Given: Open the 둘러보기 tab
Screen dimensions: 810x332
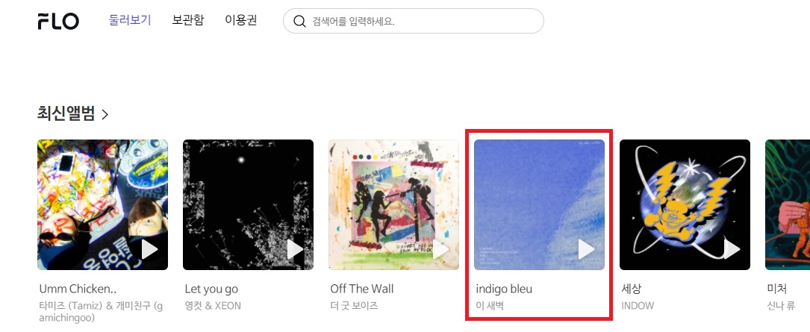Looking at the screenshot, I should (130, 21).
